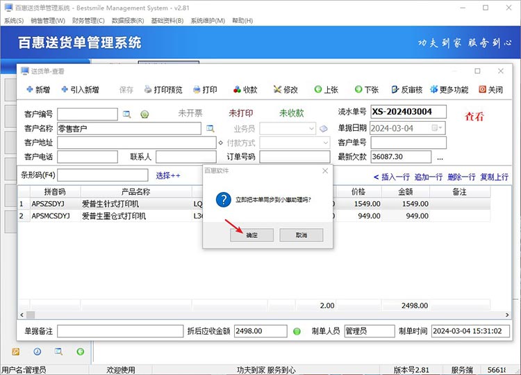Click the 客户编号 input field
This screenshot has height=375, width=521.
(x=88, y=114)
